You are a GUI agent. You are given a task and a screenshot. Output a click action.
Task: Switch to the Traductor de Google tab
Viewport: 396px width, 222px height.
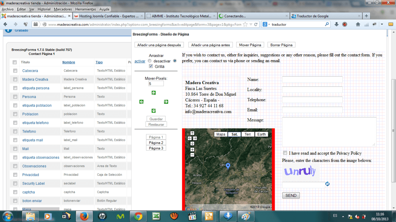point(326,16)
